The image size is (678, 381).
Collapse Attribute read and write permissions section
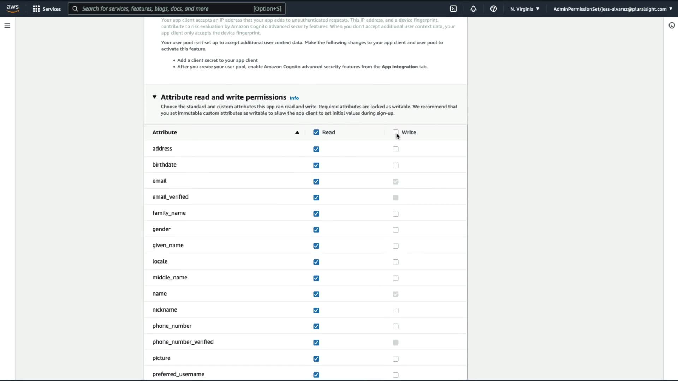point(154,97)
